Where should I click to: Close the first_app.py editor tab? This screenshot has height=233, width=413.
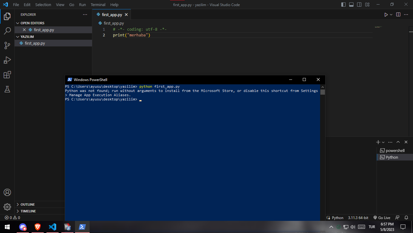126,15
